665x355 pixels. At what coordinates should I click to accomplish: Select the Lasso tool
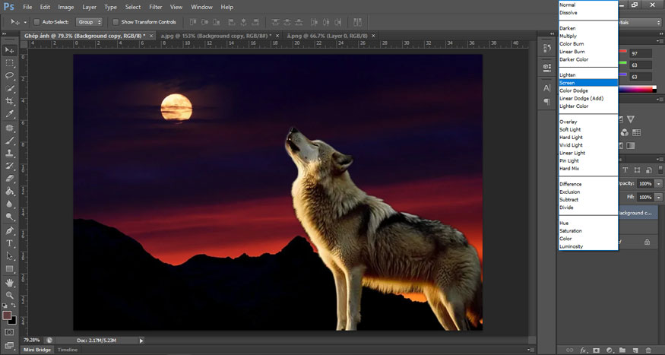[10, 76]
